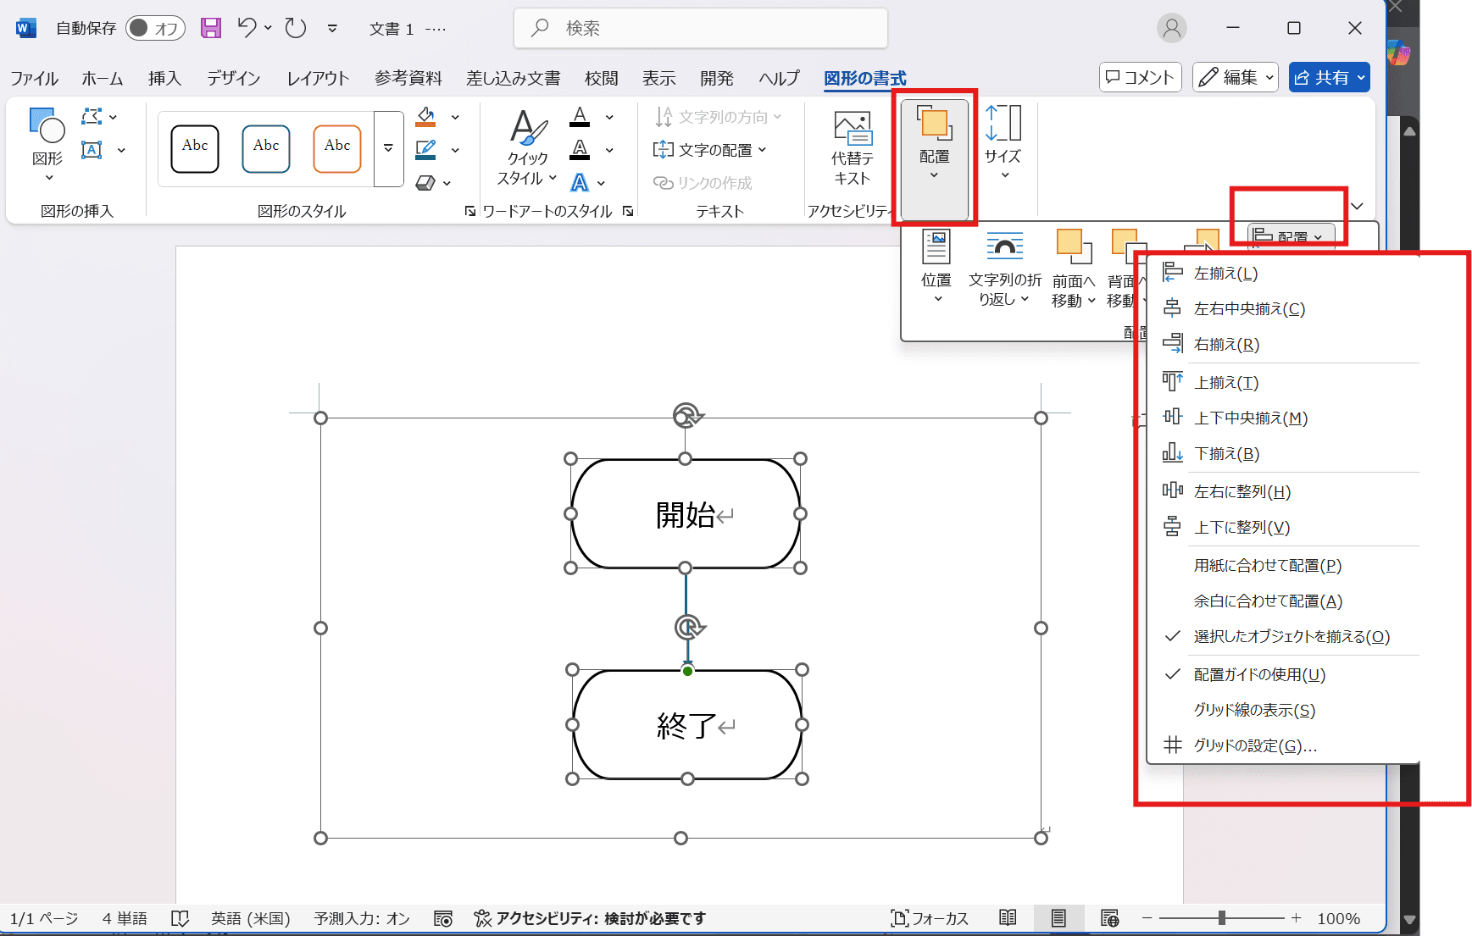Open Wrap Text (文字列の折り返し) icon

[1004, 248]
